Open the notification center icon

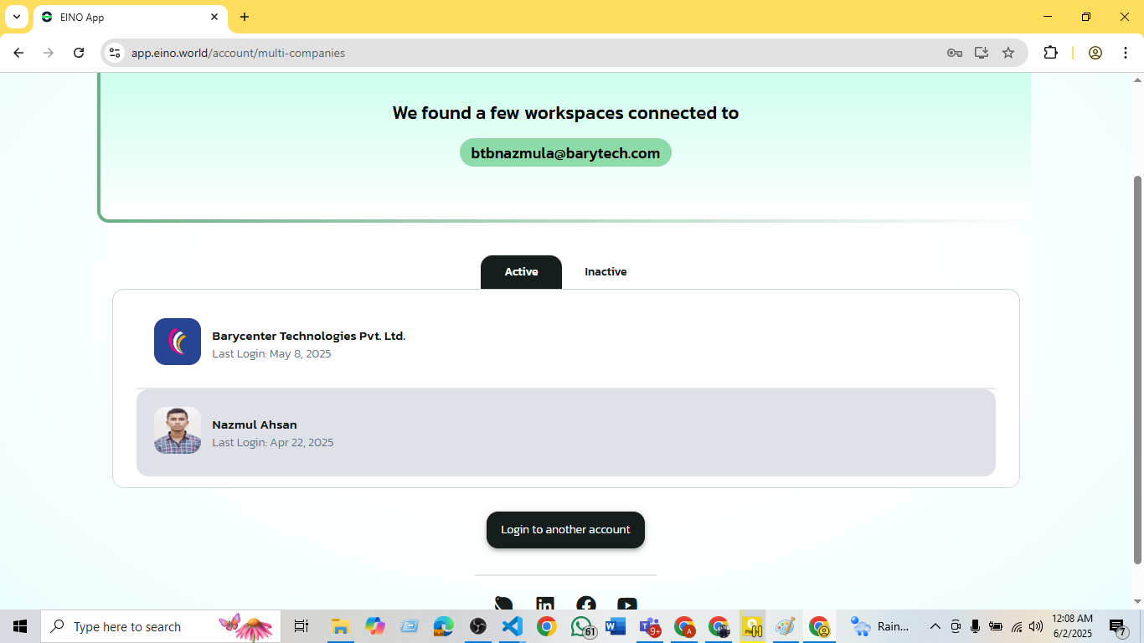1118,626
